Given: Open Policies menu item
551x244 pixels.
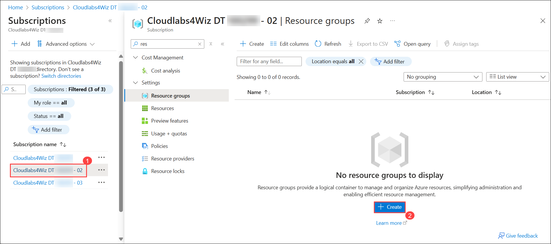Looking at the screenshot, I should pyautogui.click(x=159, y=146).
